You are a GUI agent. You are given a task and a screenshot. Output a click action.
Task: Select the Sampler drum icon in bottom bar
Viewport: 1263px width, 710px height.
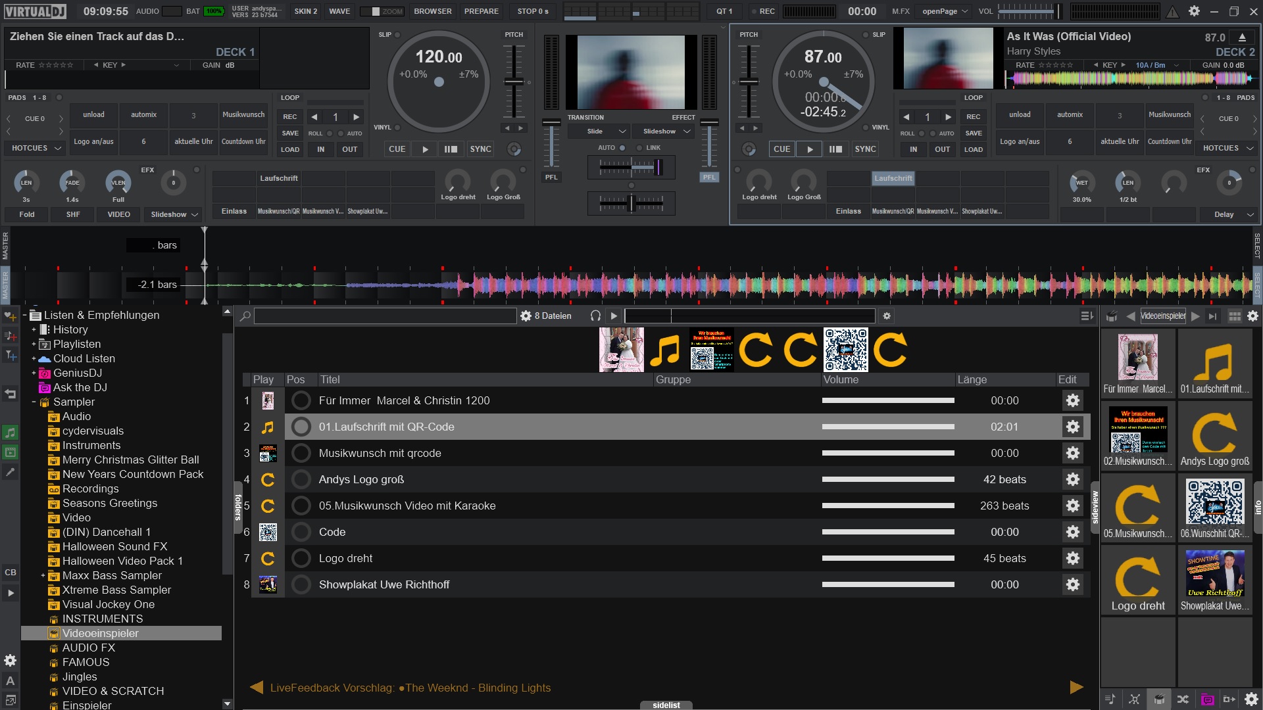click(x=1159, y=699)
